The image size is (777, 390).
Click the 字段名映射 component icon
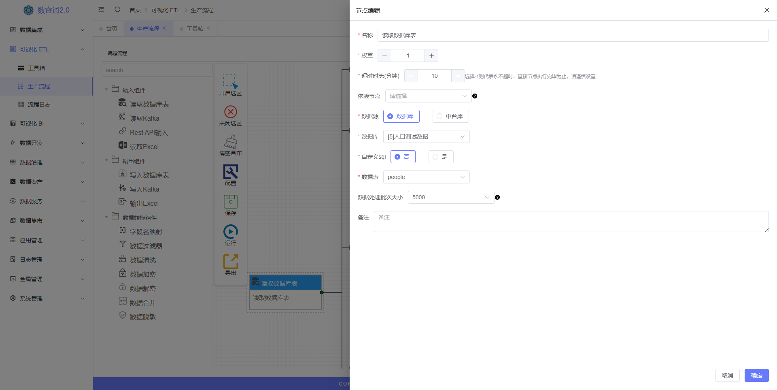[x=122, y=230]
